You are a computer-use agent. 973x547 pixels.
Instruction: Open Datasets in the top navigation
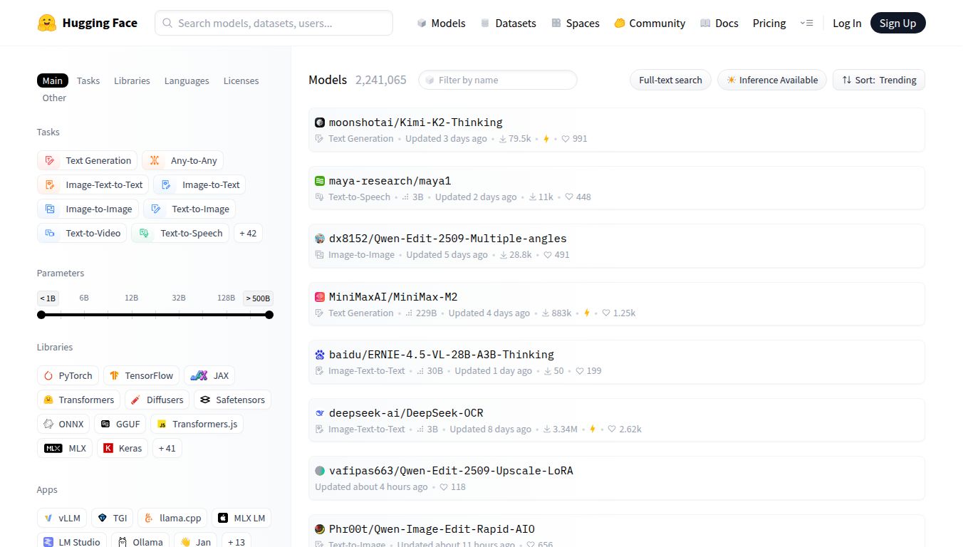[x=508, y=23]
